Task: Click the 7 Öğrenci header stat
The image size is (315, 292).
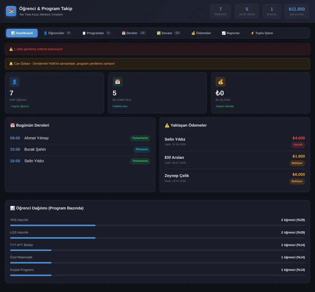Action: point(220,11)
